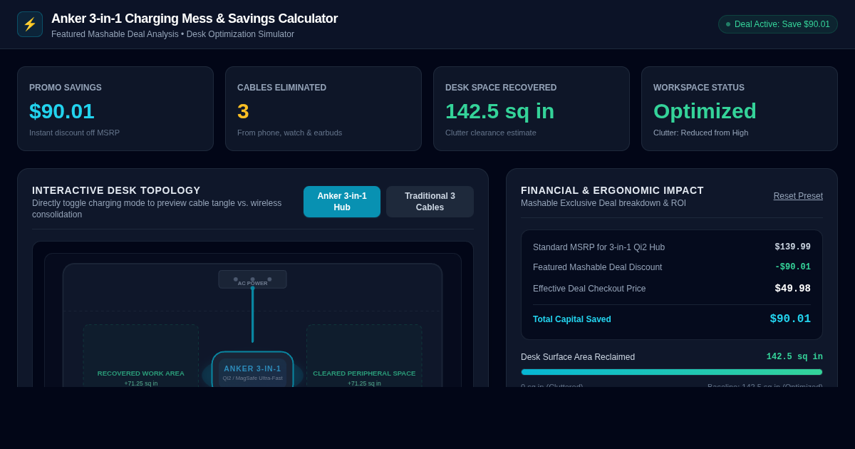Click the Reset Preset link
This screenshot has height=449, width=855.
pos(798,196)
